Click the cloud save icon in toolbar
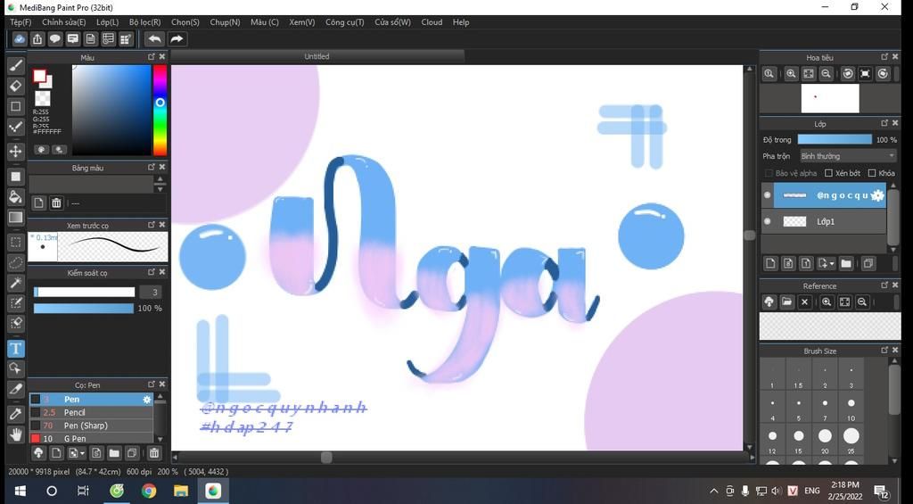Viewport: 913px width, 504px height. (x=20, y=39)
